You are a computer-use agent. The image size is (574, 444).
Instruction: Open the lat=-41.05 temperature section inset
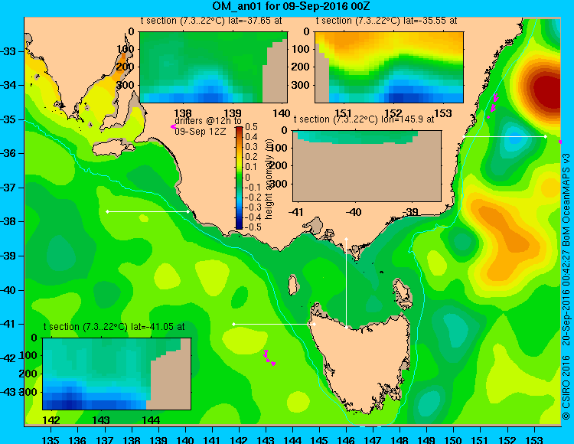coord(117,374)
